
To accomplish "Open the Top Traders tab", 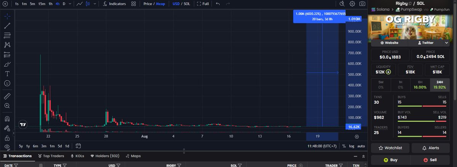I will (x=51, y=156).
